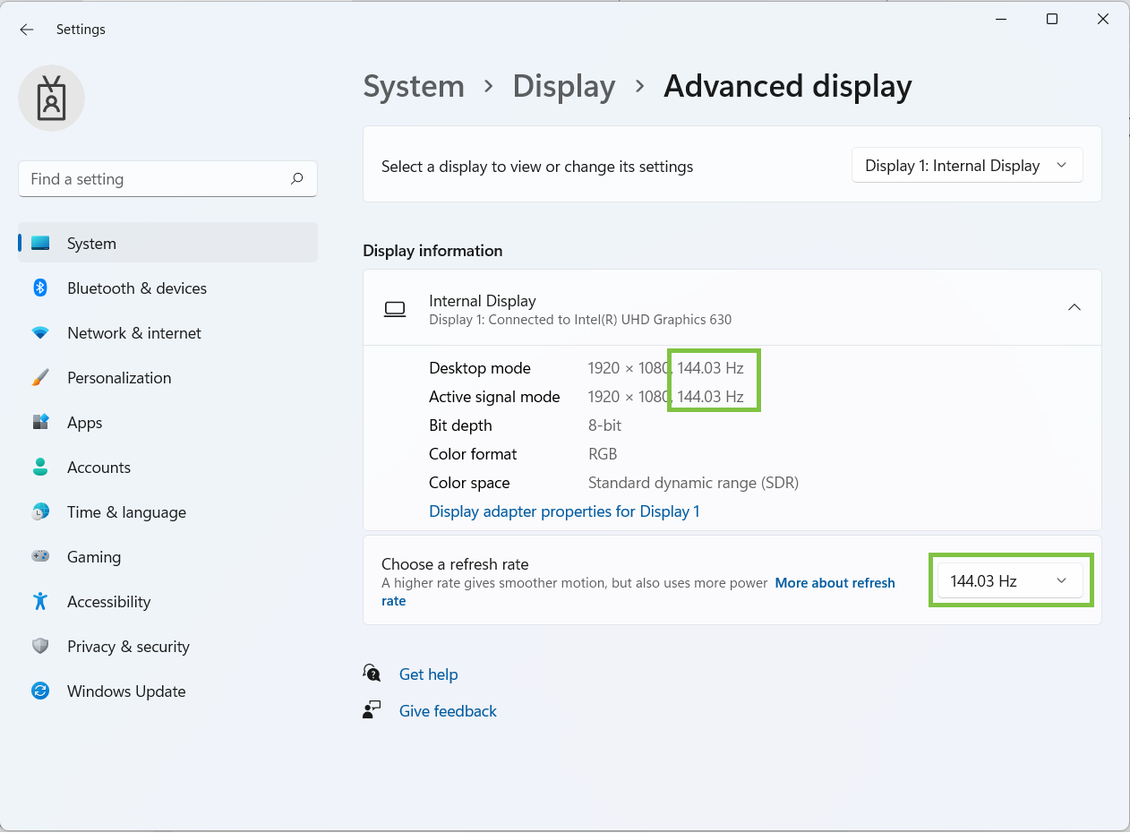Click the Personalization brush icon

click(x=40, y=377)
